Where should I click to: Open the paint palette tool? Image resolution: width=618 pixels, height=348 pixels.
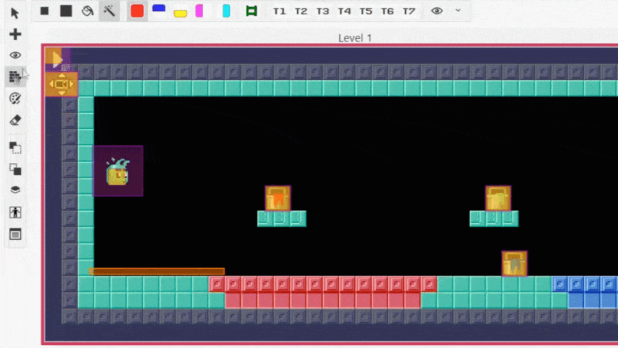tap(15, 99)
